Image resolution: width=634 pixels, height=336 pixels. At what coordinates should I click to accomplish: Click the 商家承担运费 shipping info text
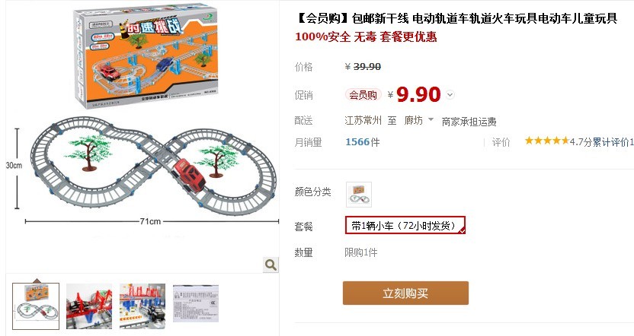pyautogui.click(x=469, y=122)
